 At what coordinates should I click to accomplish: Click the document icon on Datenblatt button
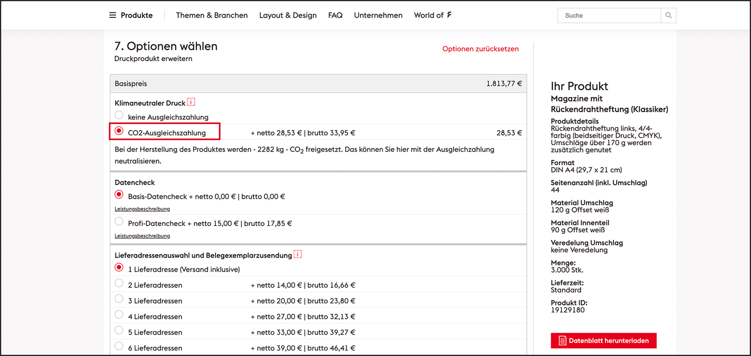(562, 341)
